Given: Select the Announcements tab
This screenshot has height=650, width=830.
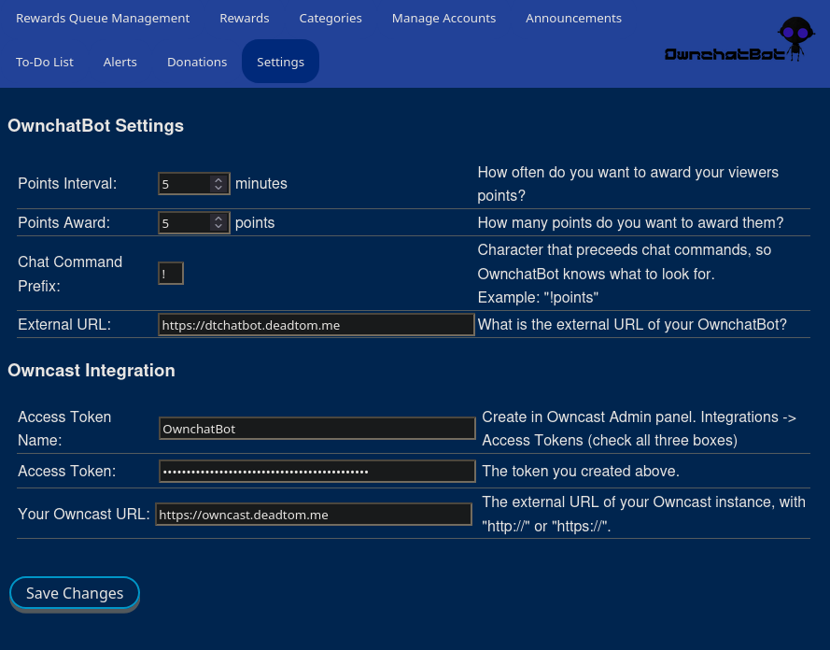Looking at the screenshot, I should [573, 19].
